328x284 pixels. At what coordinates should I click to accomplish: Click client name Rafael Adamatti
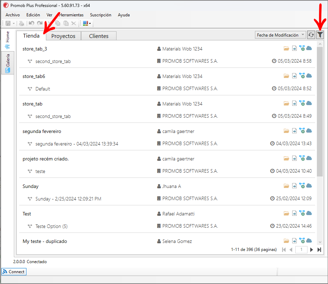pyautogui.click(x=178, y=214)
